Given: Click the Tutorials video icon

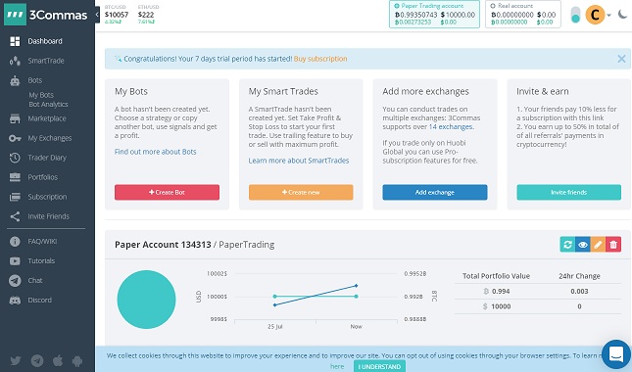Looking at the screenshot, I should [15, 260].
